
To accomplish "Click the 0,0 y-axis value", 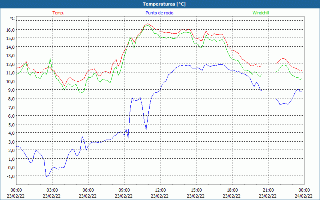I will coord(12,167).
